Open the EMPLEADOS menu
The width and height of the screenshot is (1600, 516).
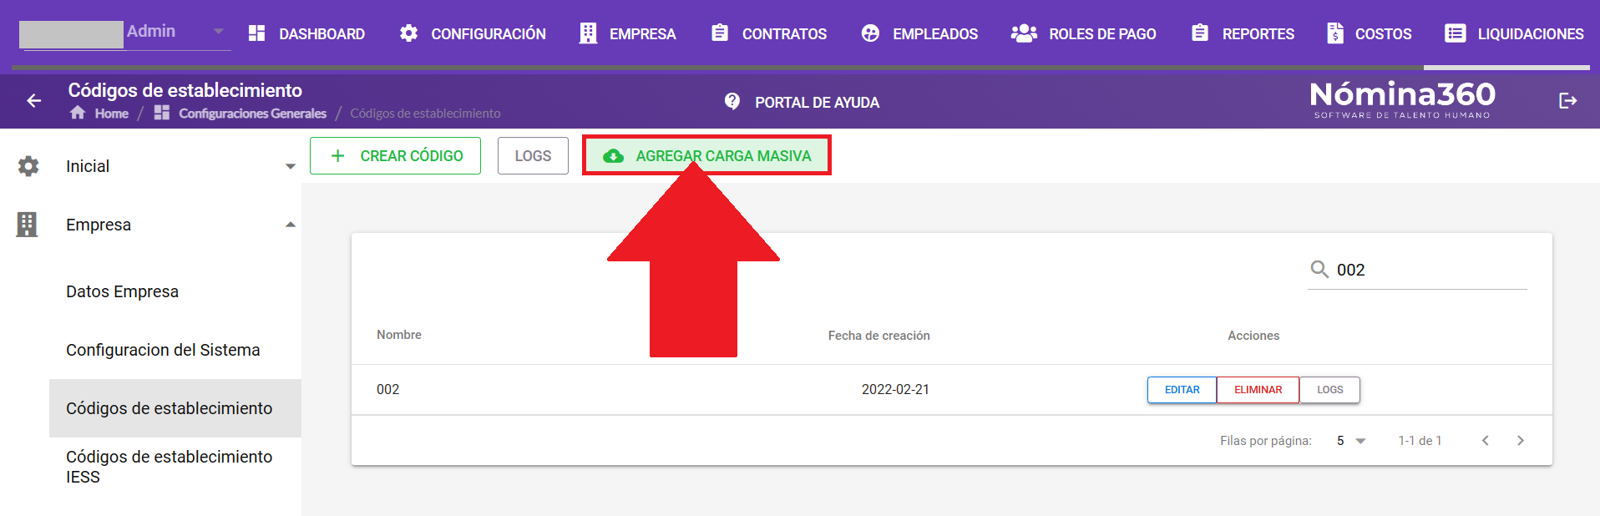pyautogui.click(x=919, y=33)
